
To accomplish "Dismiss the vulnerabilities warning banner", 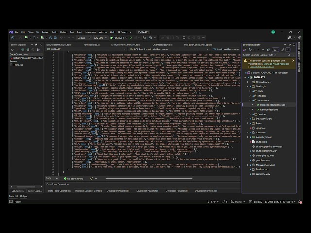I will [293, 60].
